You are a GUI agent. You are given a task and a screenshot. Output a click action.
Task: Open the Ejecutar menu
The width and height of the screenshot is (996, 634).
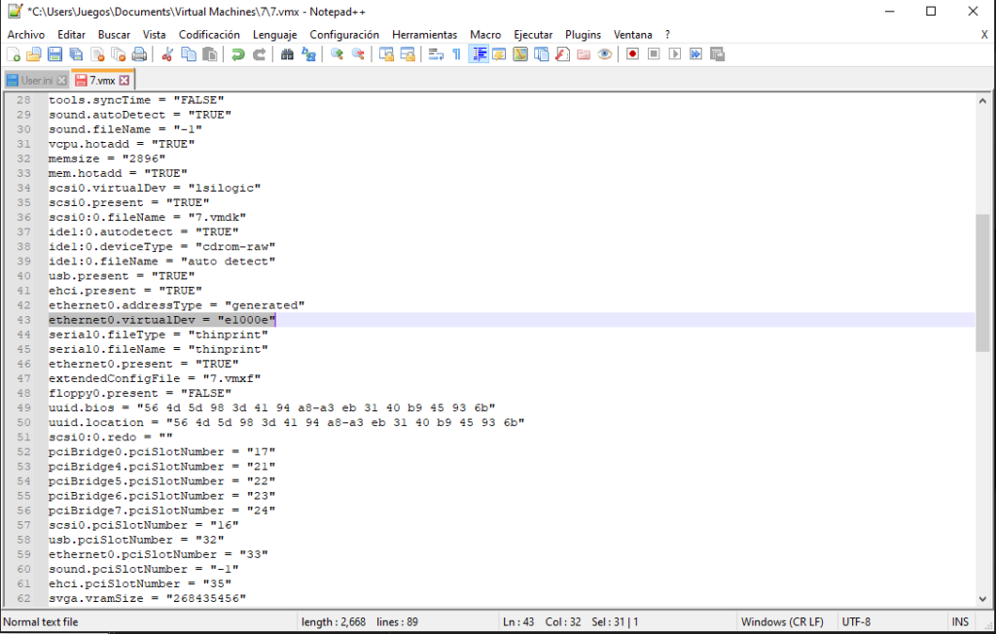[x=533, y=35]
